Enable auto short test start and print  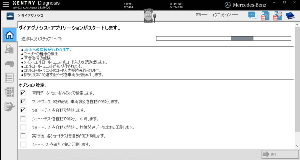[23, 118]
